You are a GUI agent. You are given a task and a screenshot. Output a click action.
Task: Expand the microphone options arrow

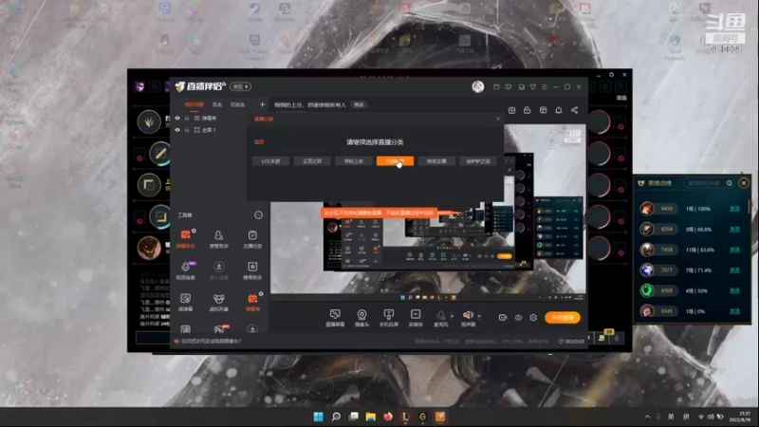coord(453,316)
